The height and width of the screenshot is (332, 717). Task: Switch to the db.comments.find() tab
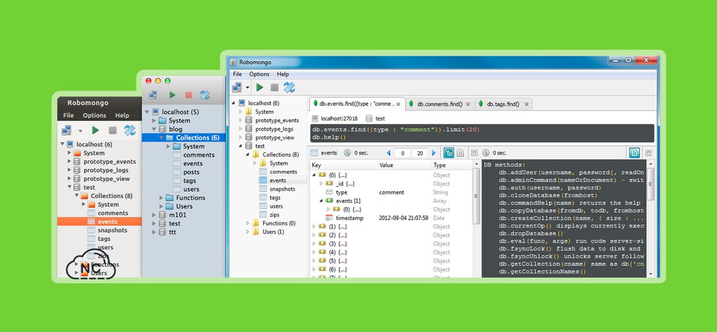(x=439, y=104)
